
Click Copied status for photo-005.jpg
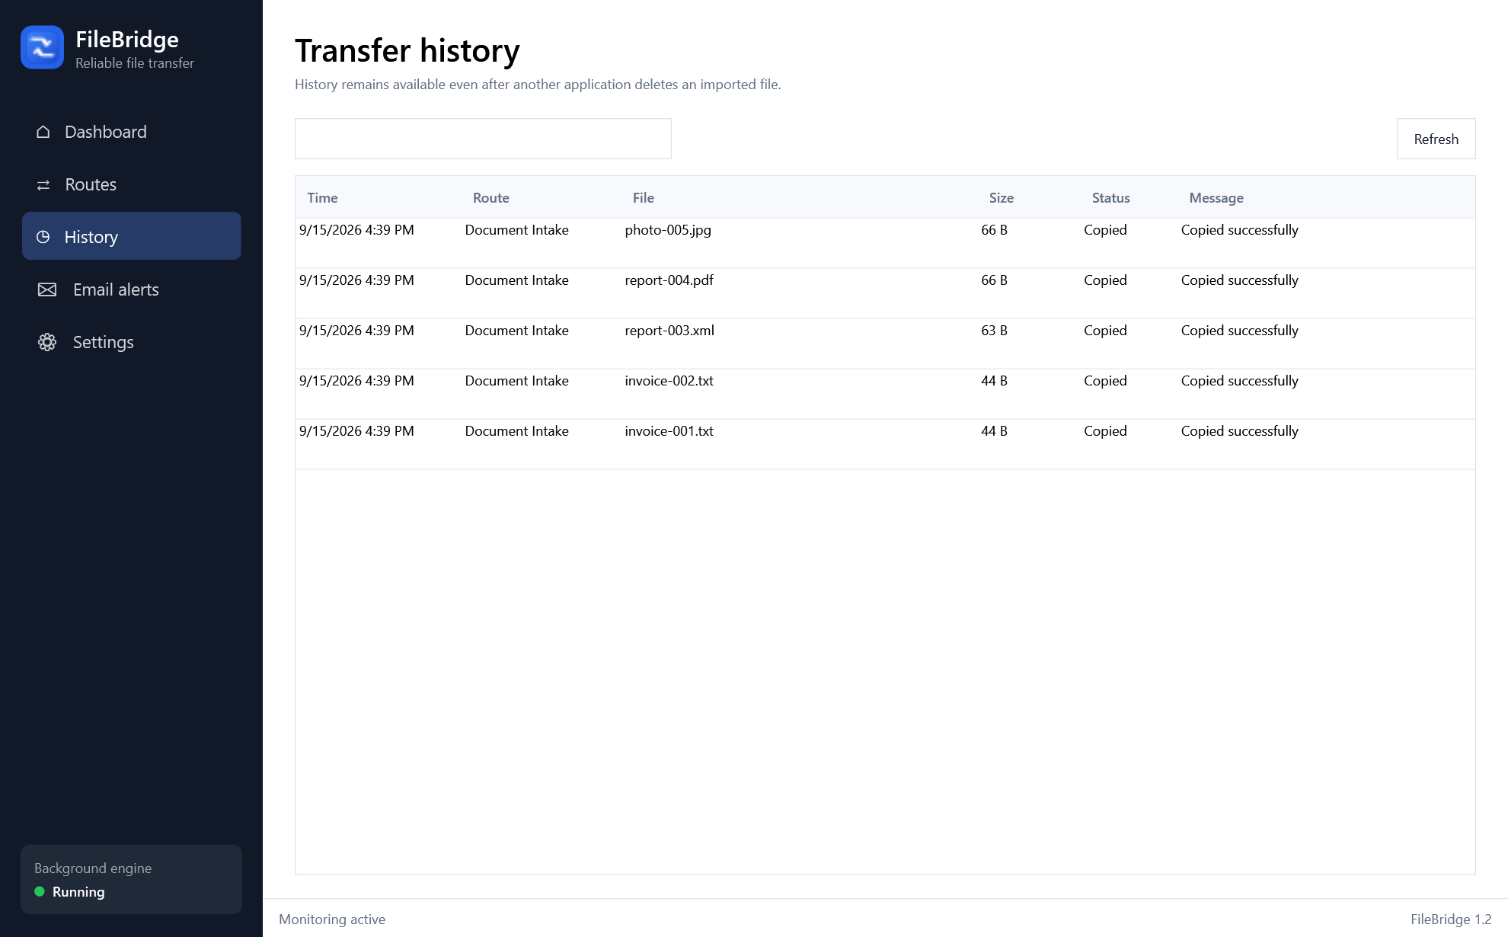(1105, 230)
